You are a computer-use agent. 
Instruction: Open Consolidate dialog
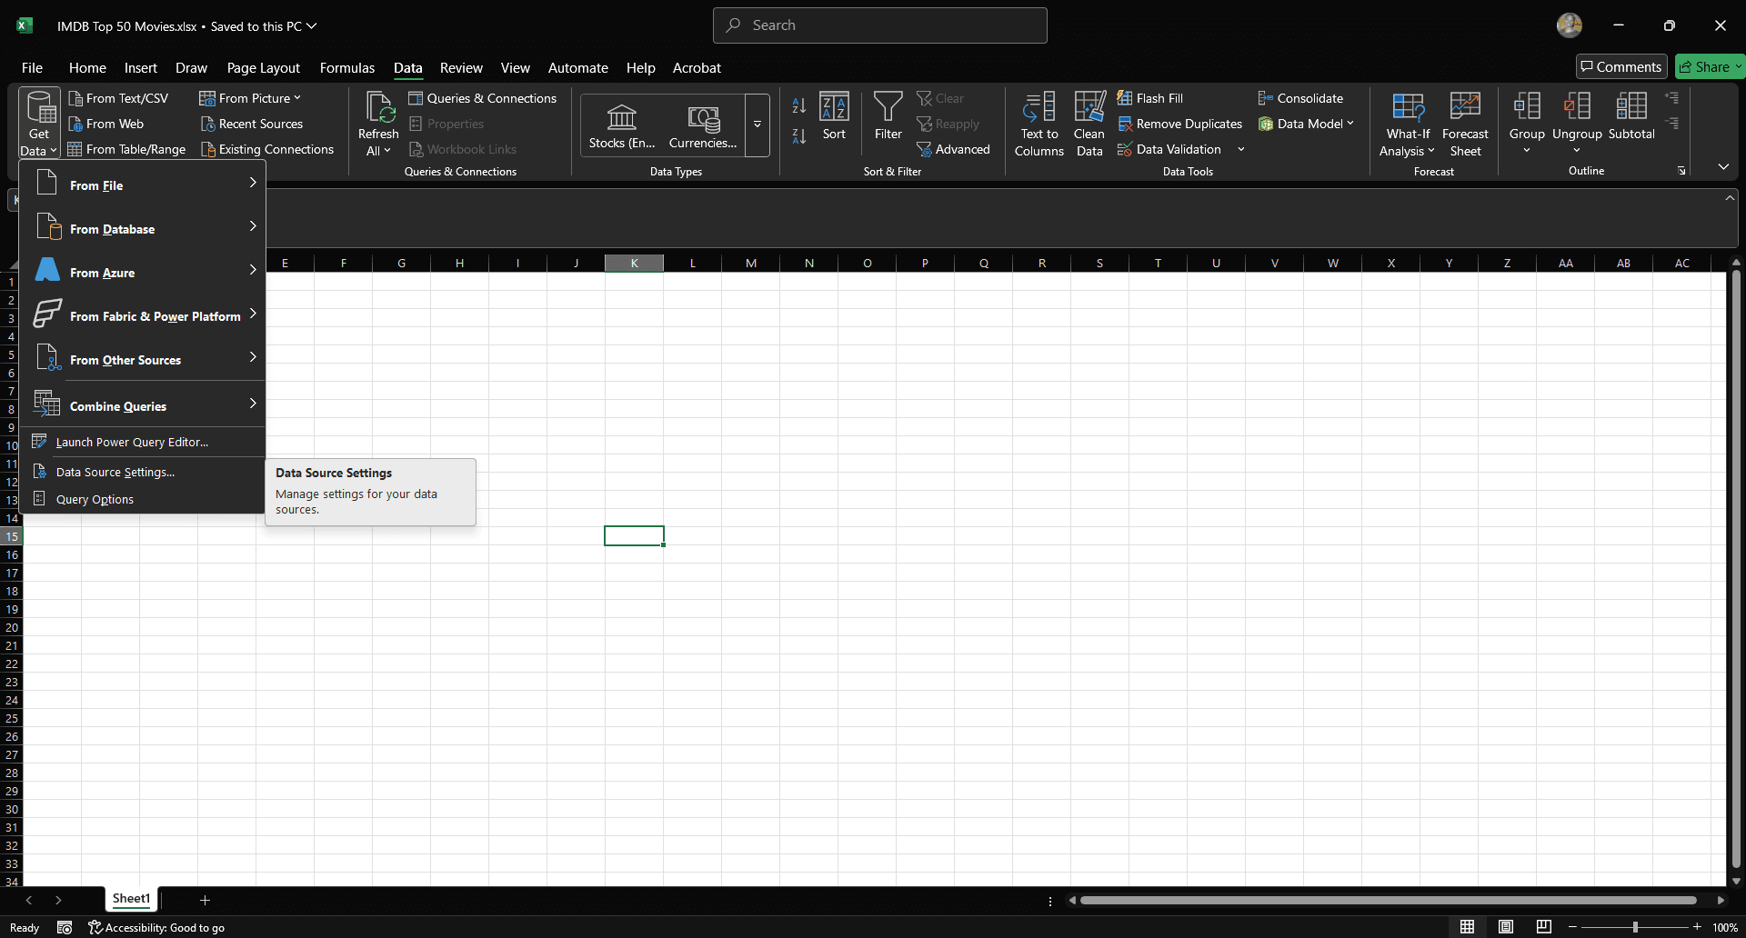tap(1300, 98)
